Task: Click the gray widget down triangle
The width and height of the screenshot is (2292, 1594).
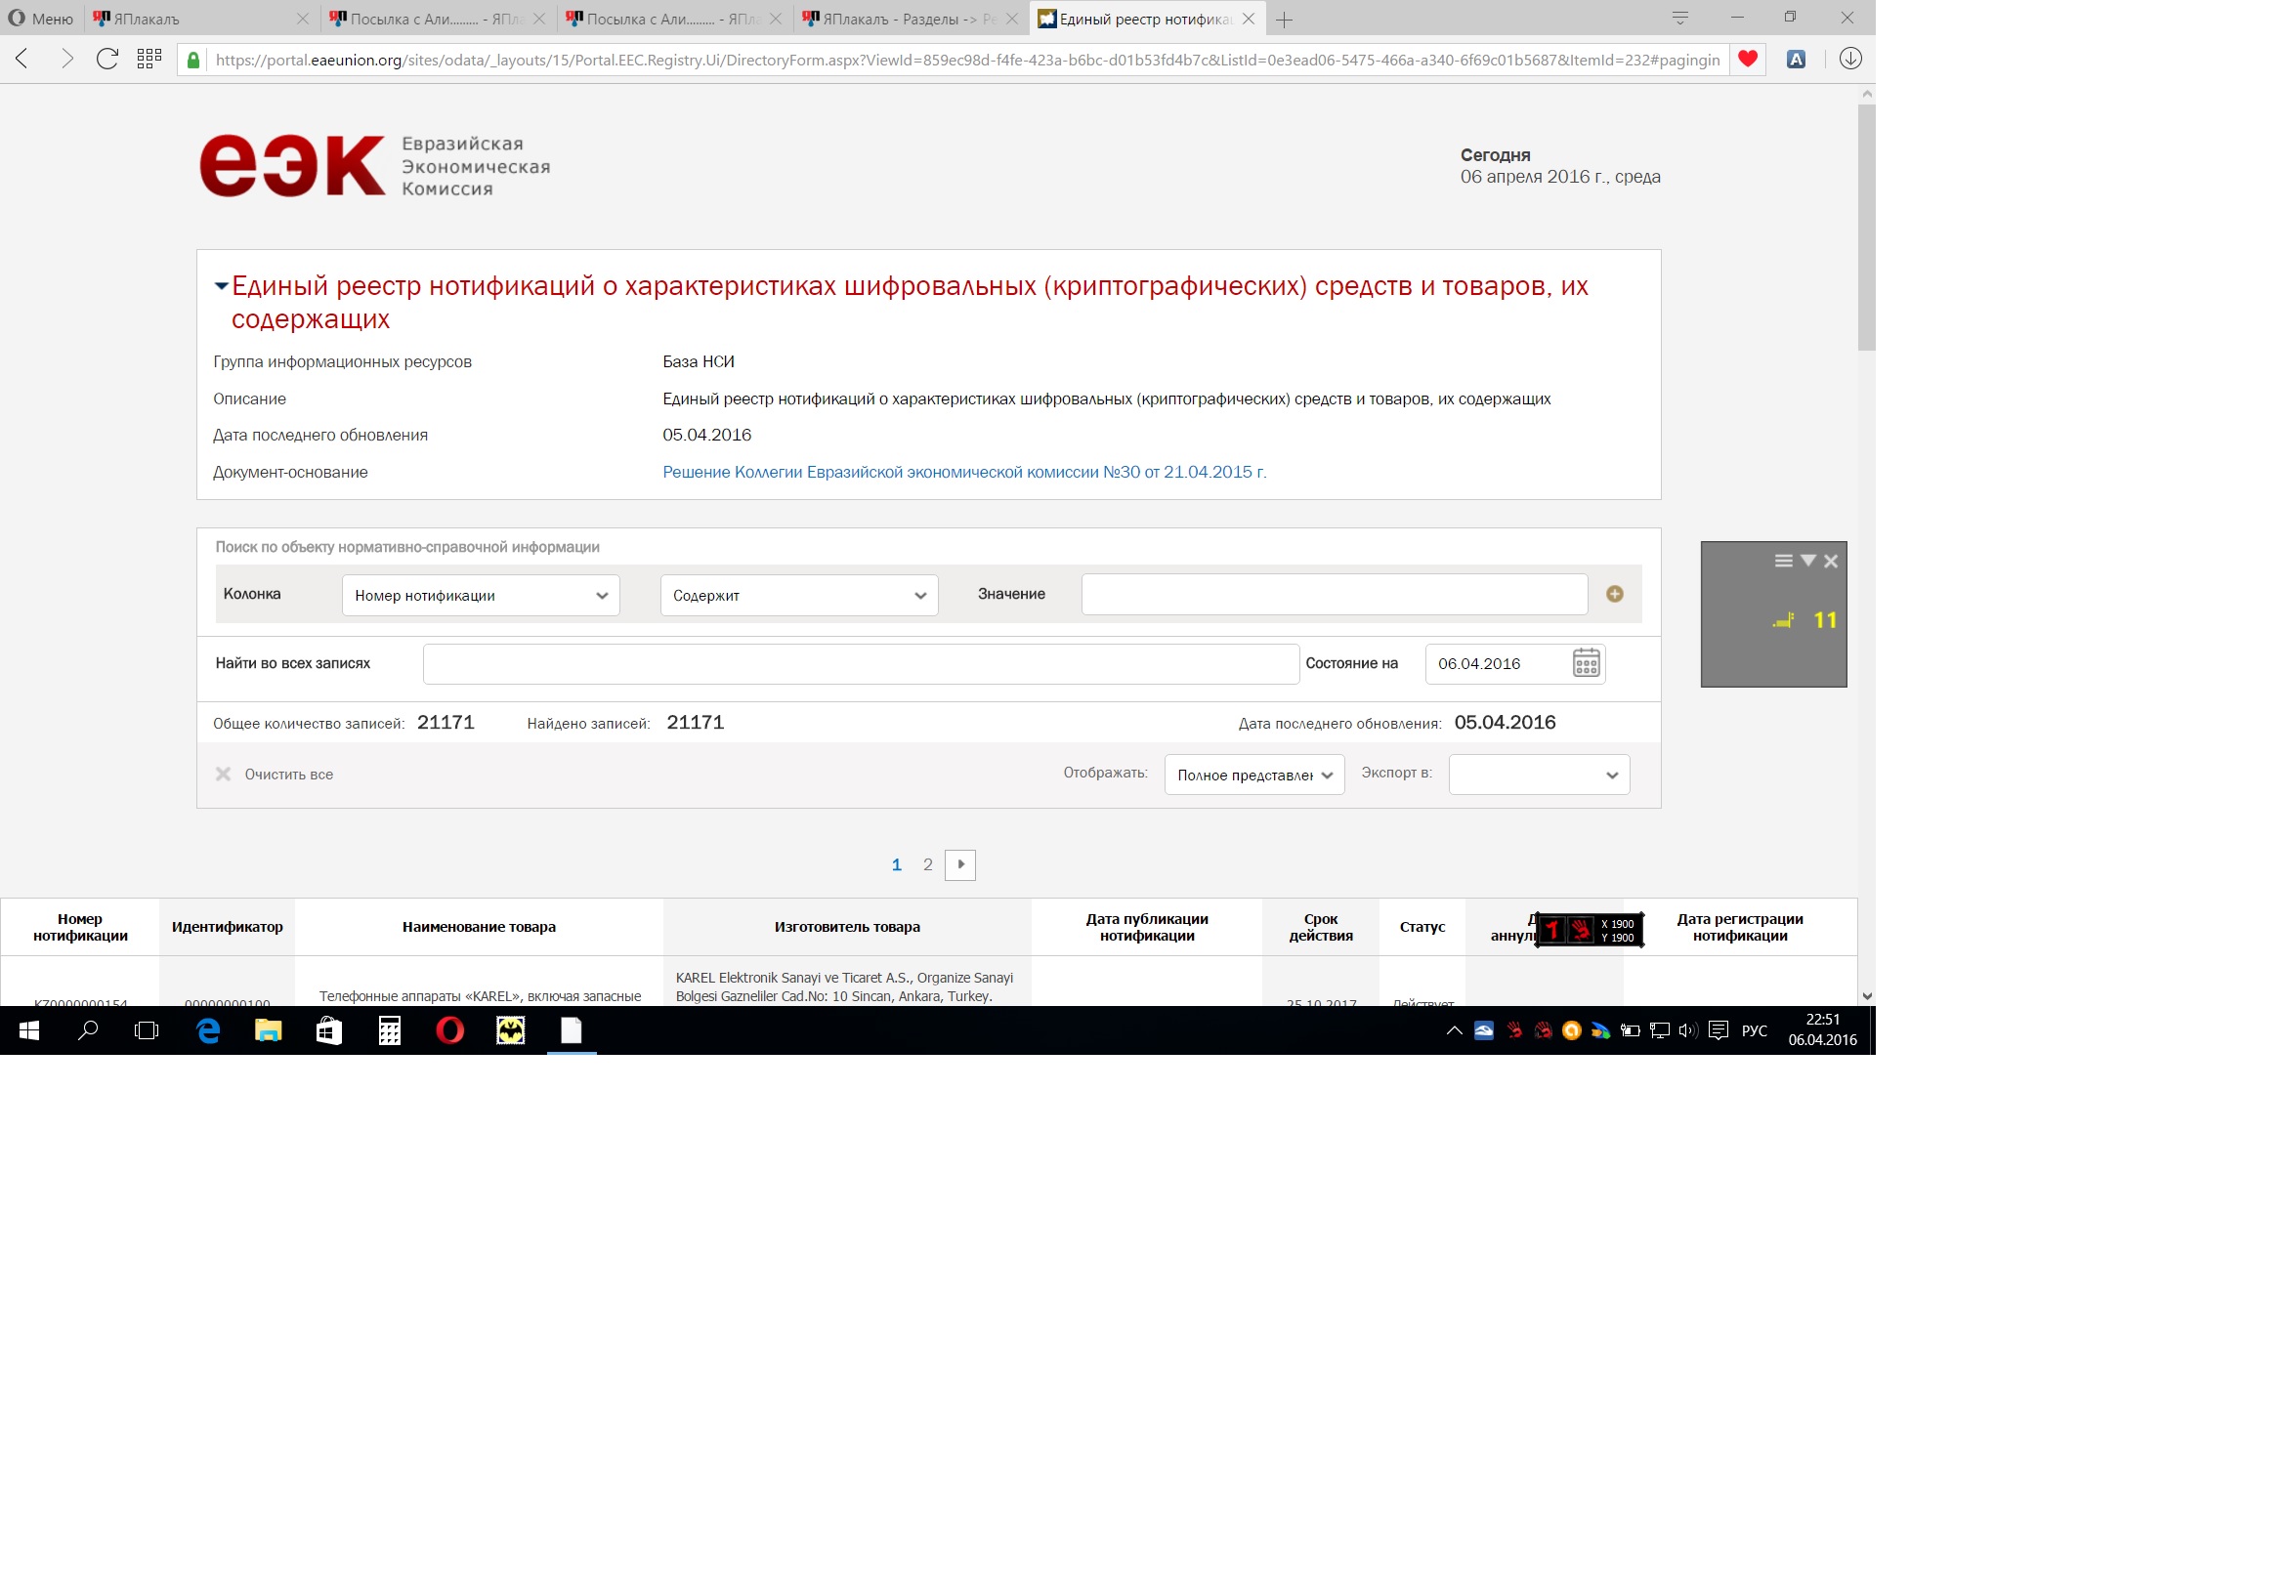Action: point(1807,561)
